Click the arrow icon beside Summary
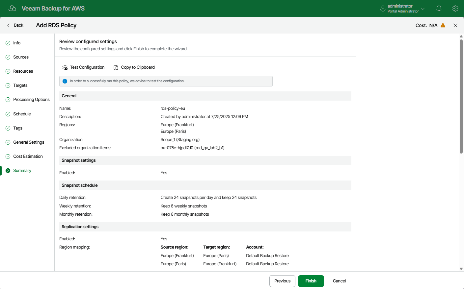Image resolution: width=464 pixels, height=289 pixels. click(8, 171)
